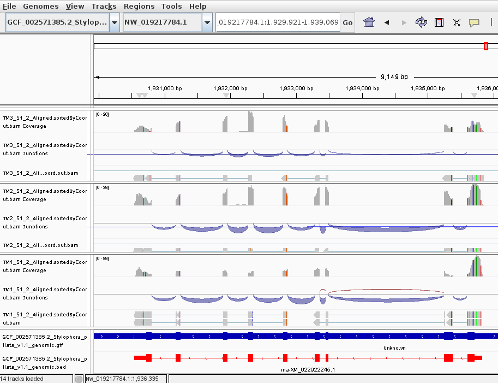
Task: Click the 1,934,000 bp ruler label
Action: (x=362, y=89)
